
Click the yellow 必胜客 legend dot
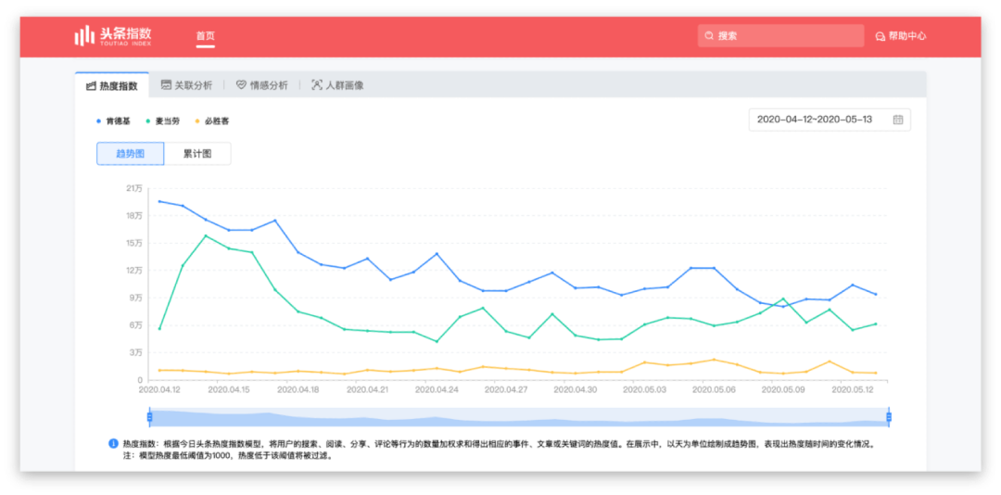point(197,121)
